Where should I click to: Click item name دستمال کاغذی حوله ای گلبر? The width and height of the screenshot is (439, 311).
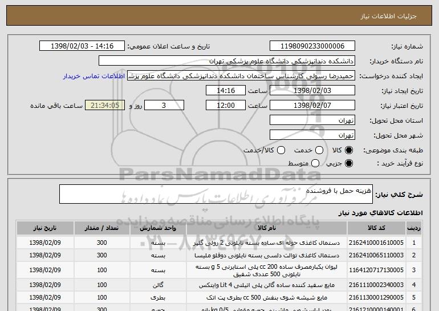pyautogui.click(x=267, y=243)
